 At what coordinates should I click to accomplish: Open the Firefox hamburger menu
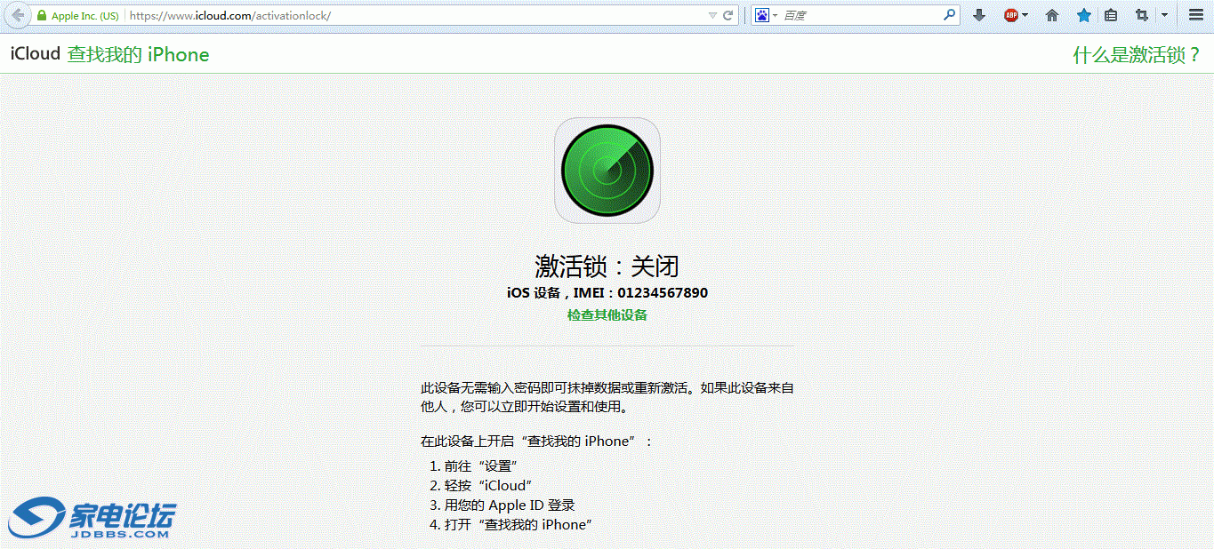[x=1195, y=15]
